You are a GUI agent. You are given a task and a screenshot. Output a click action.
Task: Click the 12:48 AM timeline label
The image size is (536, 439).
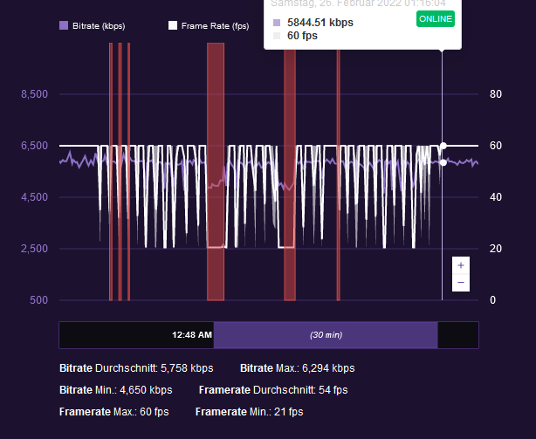pos(192,335)
